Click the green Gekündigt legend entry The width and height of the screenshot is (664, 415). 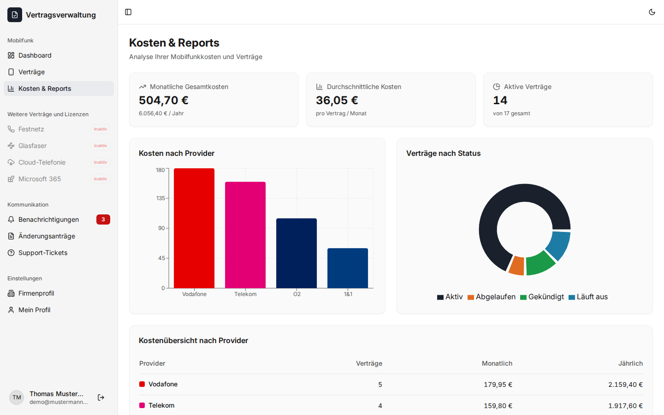coord(542,297)
